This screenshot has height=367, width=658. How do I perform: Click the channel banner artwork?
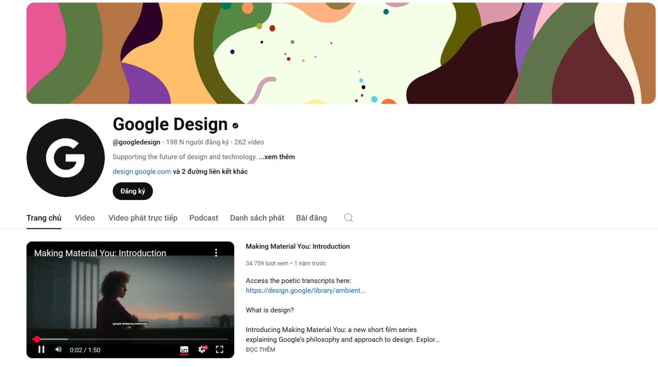tap(341, 53)
